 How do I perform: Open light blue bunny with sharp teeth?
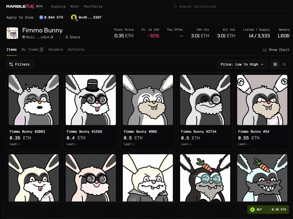tap(262, 178)
